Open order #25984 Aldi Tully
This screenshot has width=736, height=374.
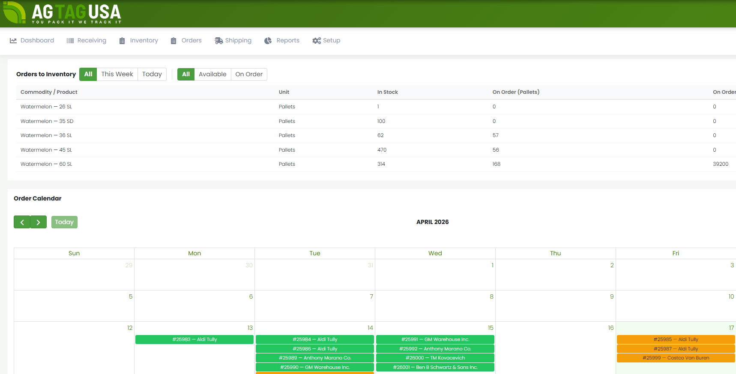pyautogui.click(x=315, y=339)
